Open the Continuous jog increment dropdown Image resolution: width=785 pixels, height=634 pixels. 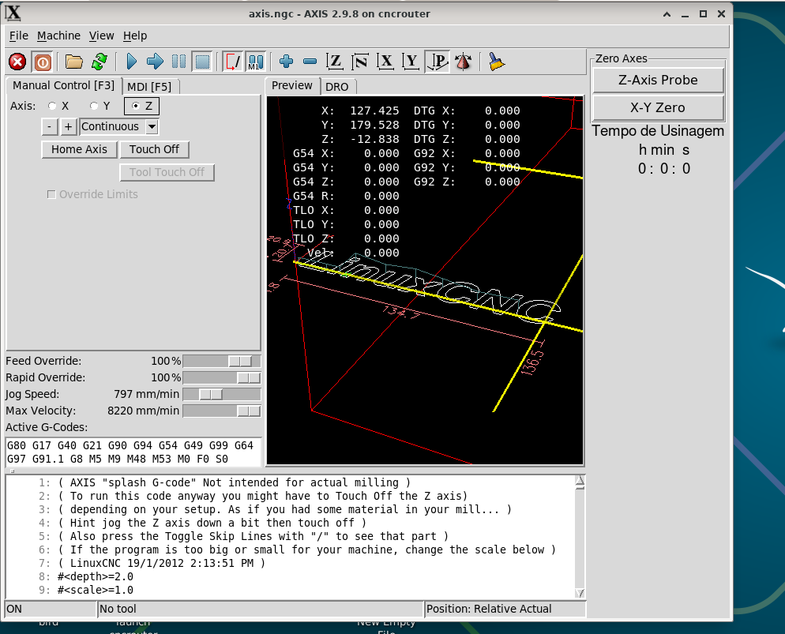click(152, 126)
